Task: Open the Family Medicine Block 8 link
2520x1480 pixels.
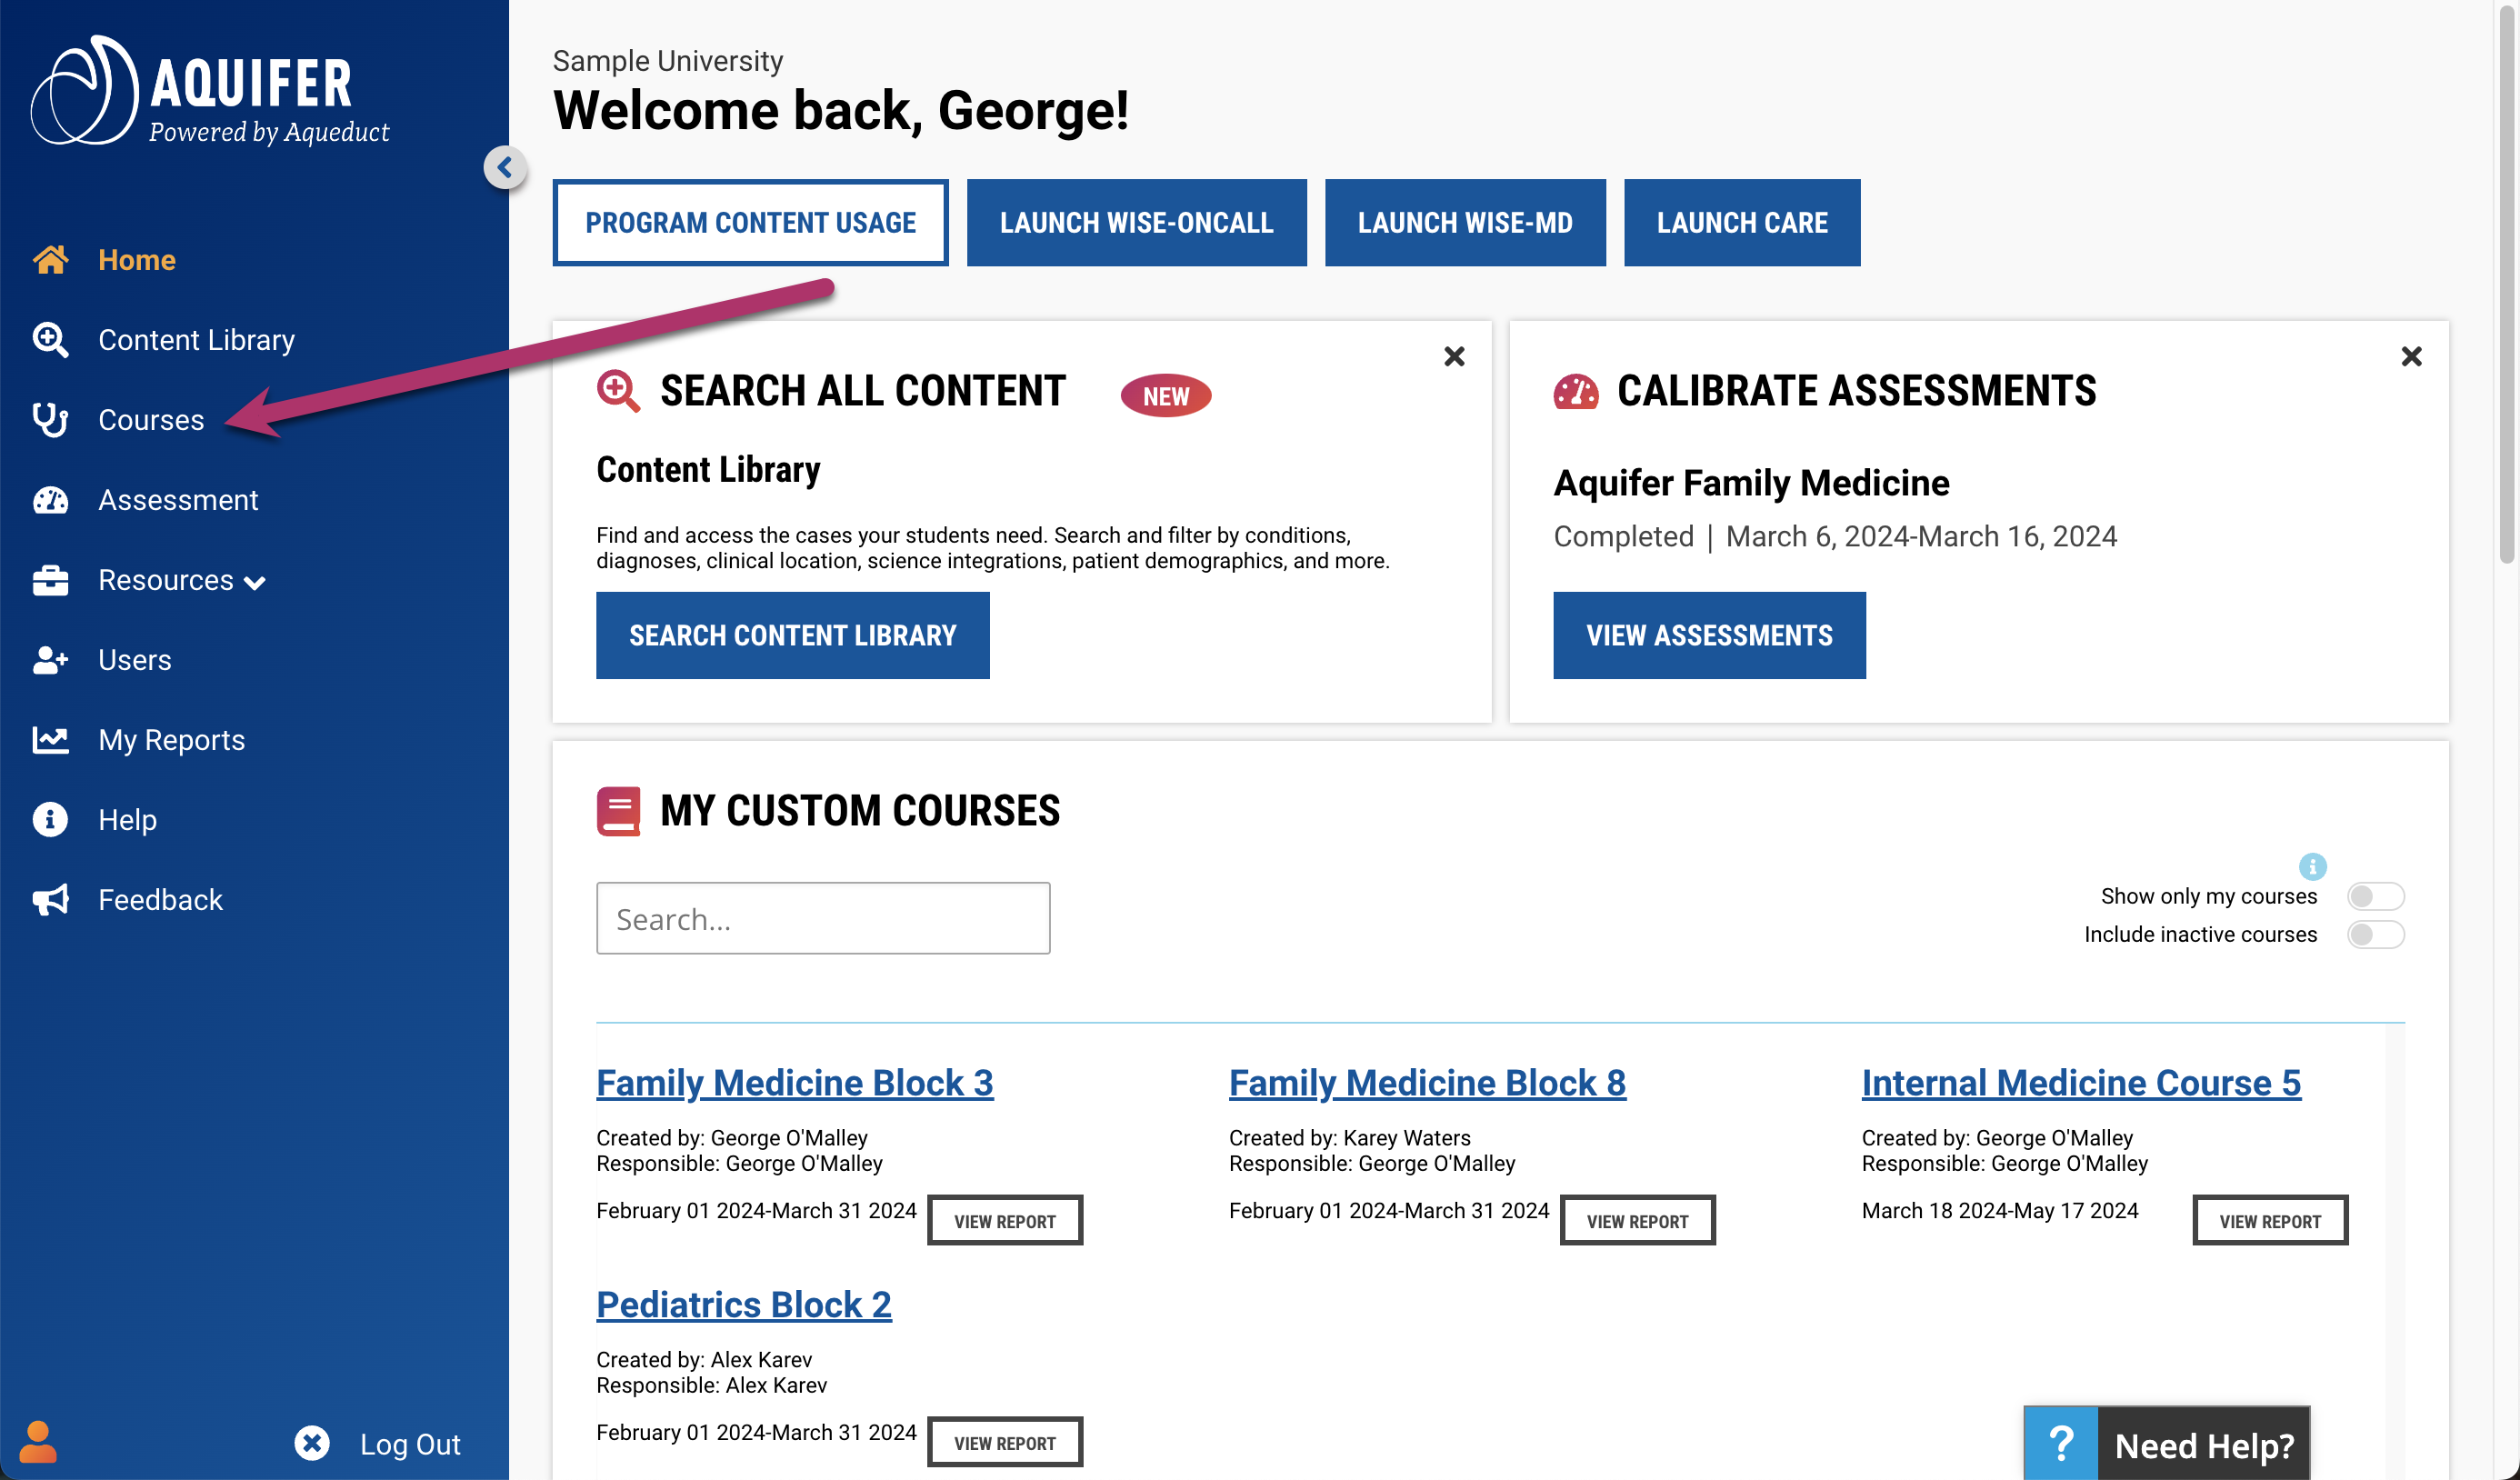Action: [x=1426, y=1083]
